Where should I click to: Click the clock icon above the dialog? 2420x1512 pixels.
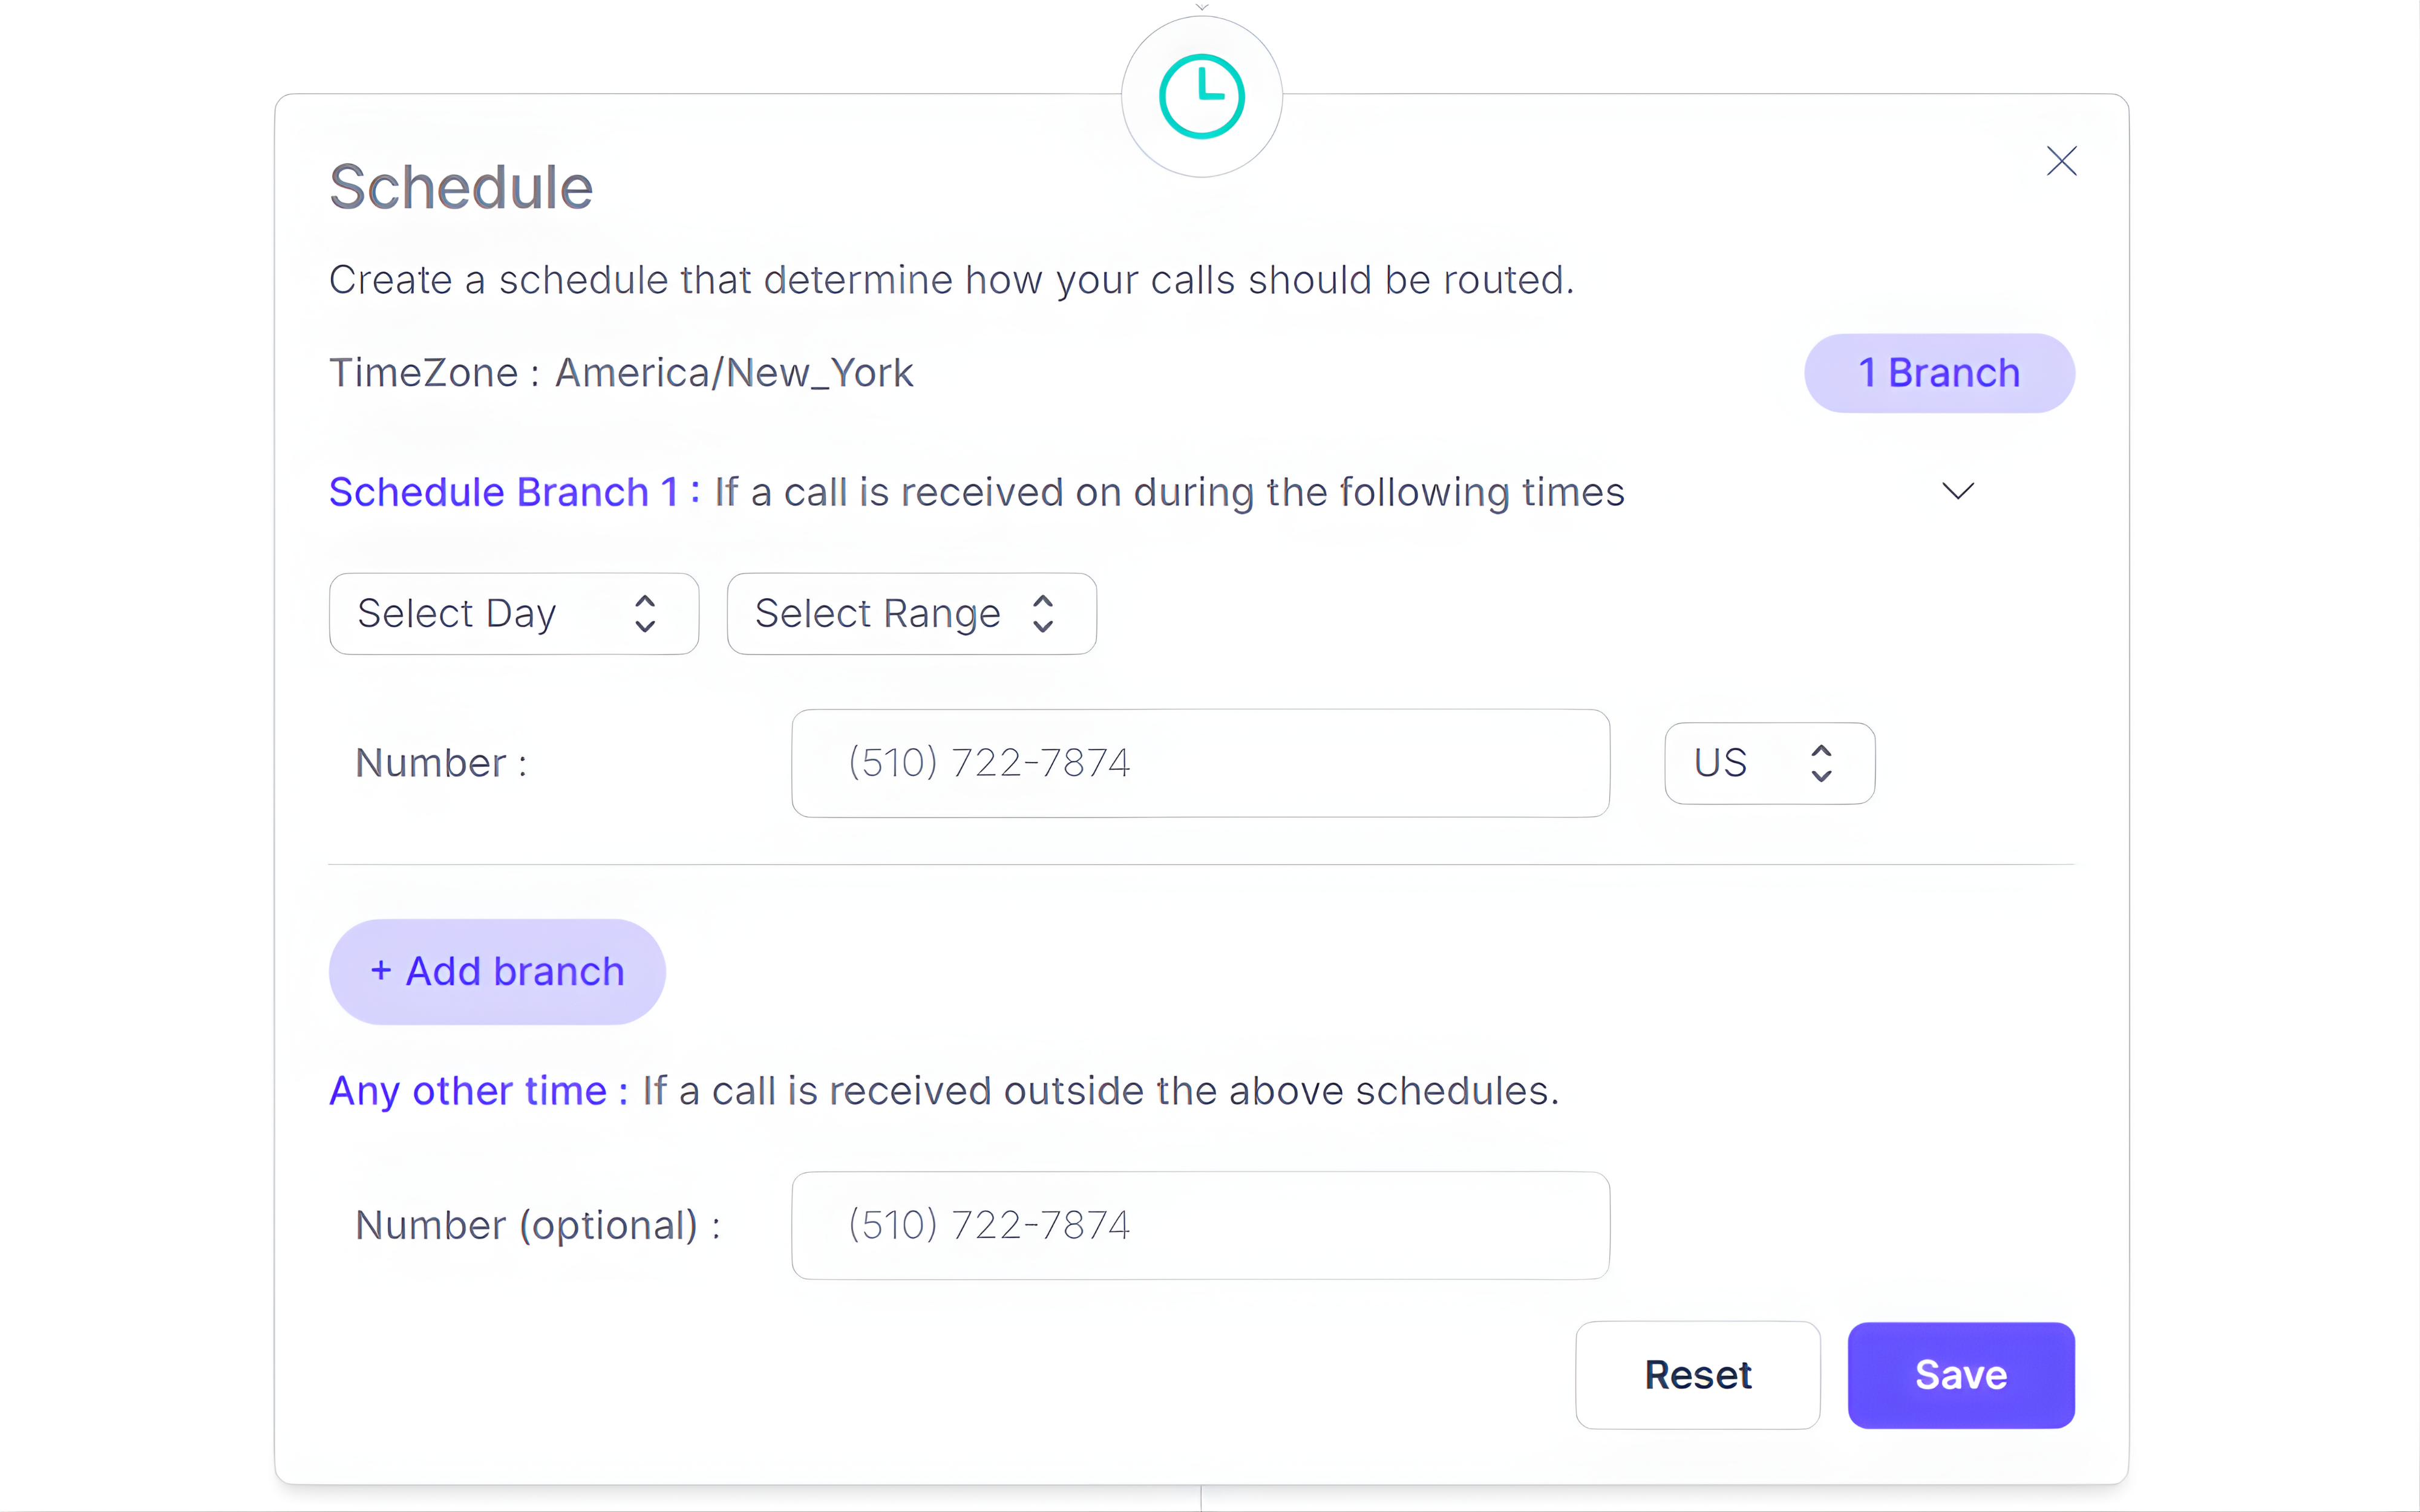(x=1202, y=95)
